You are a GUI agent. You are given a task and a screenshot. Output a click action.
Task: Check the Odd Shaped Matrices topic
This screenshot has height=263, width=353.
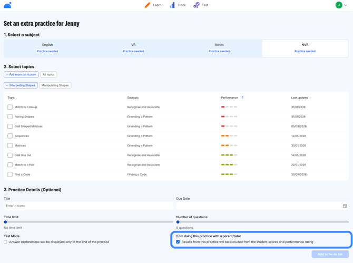(x=10, y=126)
